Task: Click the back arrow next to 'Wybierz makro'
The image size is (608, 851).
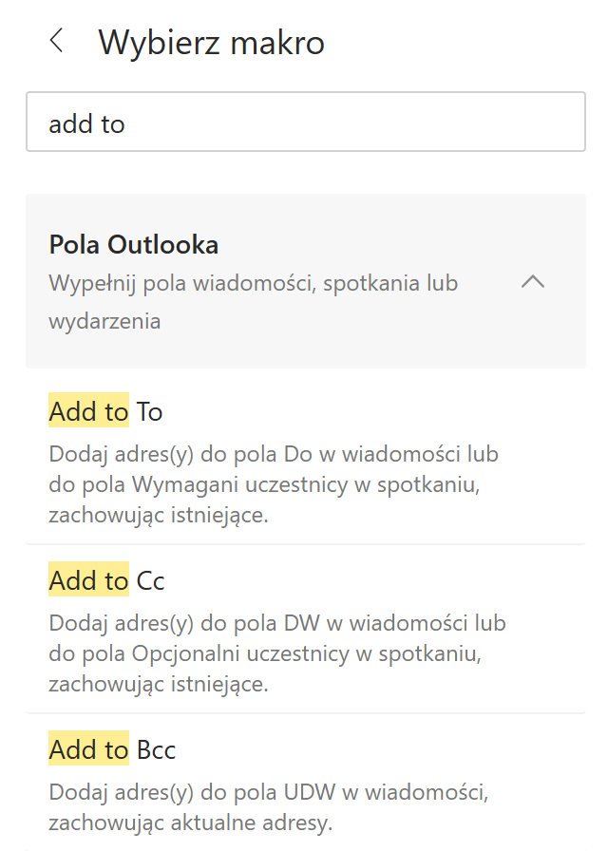Action: [x=55, y=42]
